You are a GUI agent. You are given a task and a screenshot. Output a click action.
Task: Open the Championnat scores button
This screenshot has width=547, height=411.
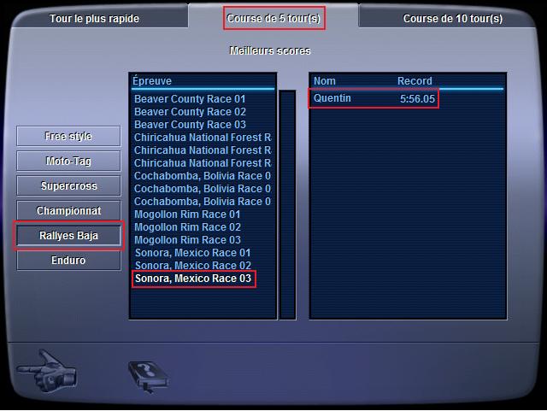click(68, 210)
